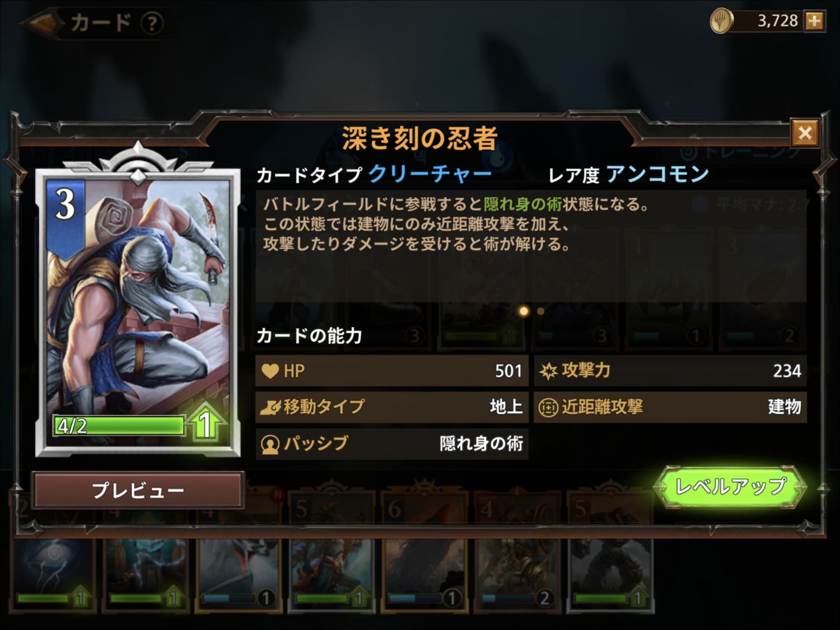Click the green レベルアップ button

[730, 487]
